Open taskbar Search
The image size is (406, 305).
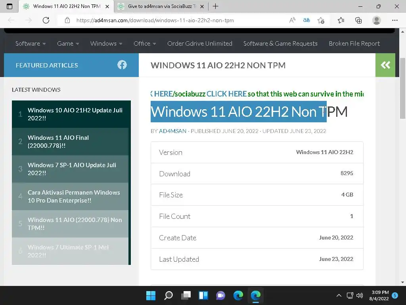pyautogui.click(x=169, y=295)
